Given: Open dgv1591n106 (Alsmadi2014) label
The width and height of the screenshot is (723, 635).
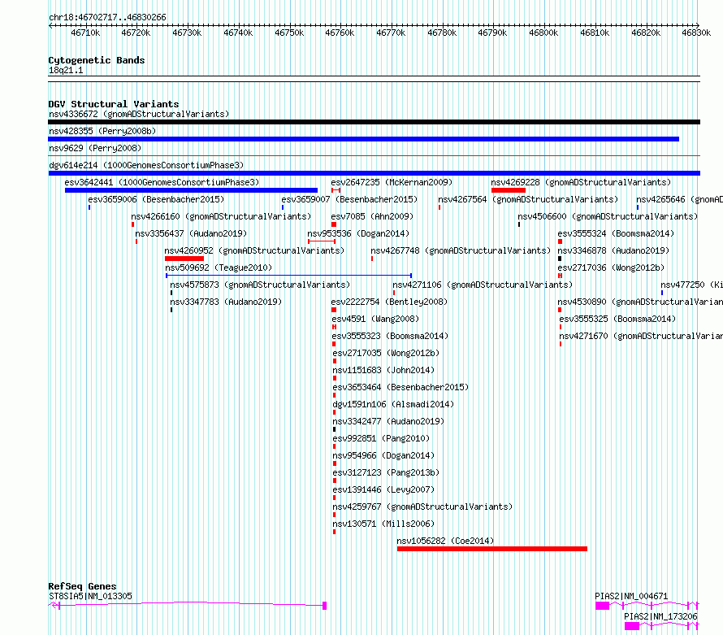Looking at the screenshot, I should click(393, 404).
